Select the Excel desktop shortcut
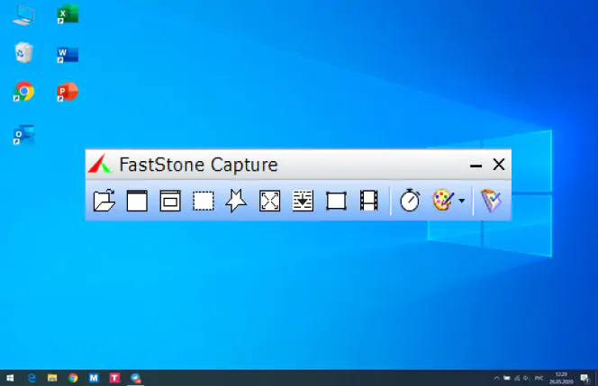598x386 pixels. pos(68,14)
